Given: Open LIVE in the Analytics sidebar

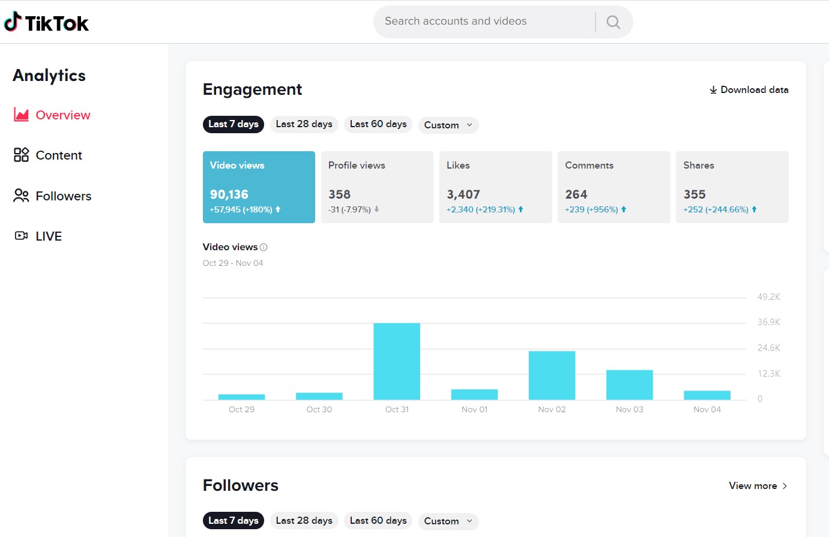Looking at the screenshot, I should click(x=38, y=236).
